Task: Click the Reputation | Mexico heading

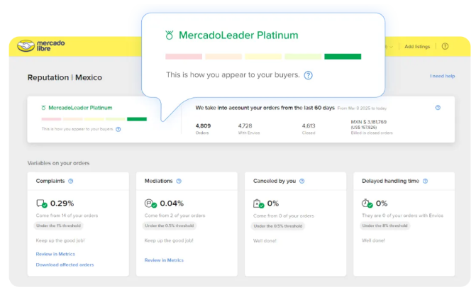Action: tap(65, 78)
